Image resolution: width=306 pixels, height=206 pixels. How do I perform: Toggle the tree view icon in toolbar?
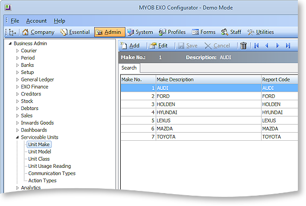click(12, 32)
